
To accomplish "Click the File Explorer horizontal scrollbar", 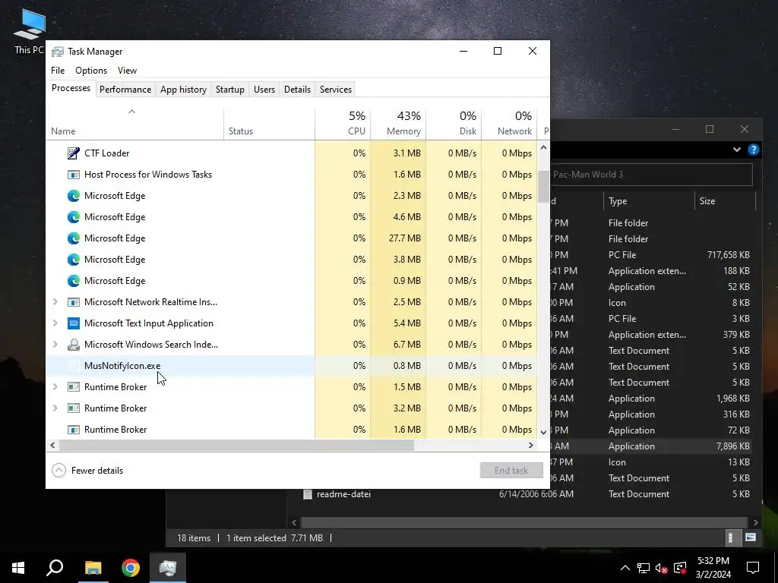I will (x=524, y=522).
